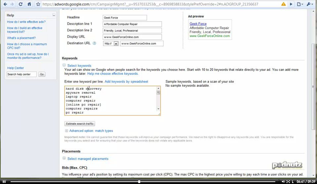Pause the video playback
Image resolution: width=317 pixels, height=184 pixels.
(x=4, y=182)
